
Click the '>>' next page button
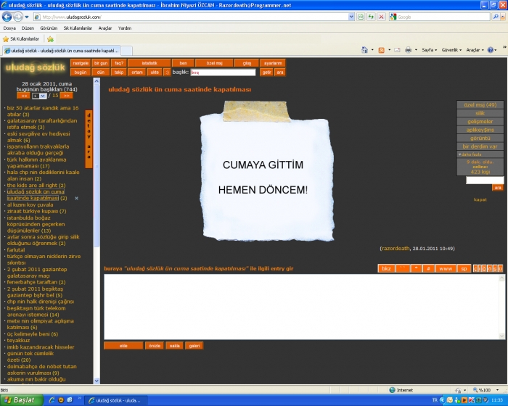tap(67, 96)
